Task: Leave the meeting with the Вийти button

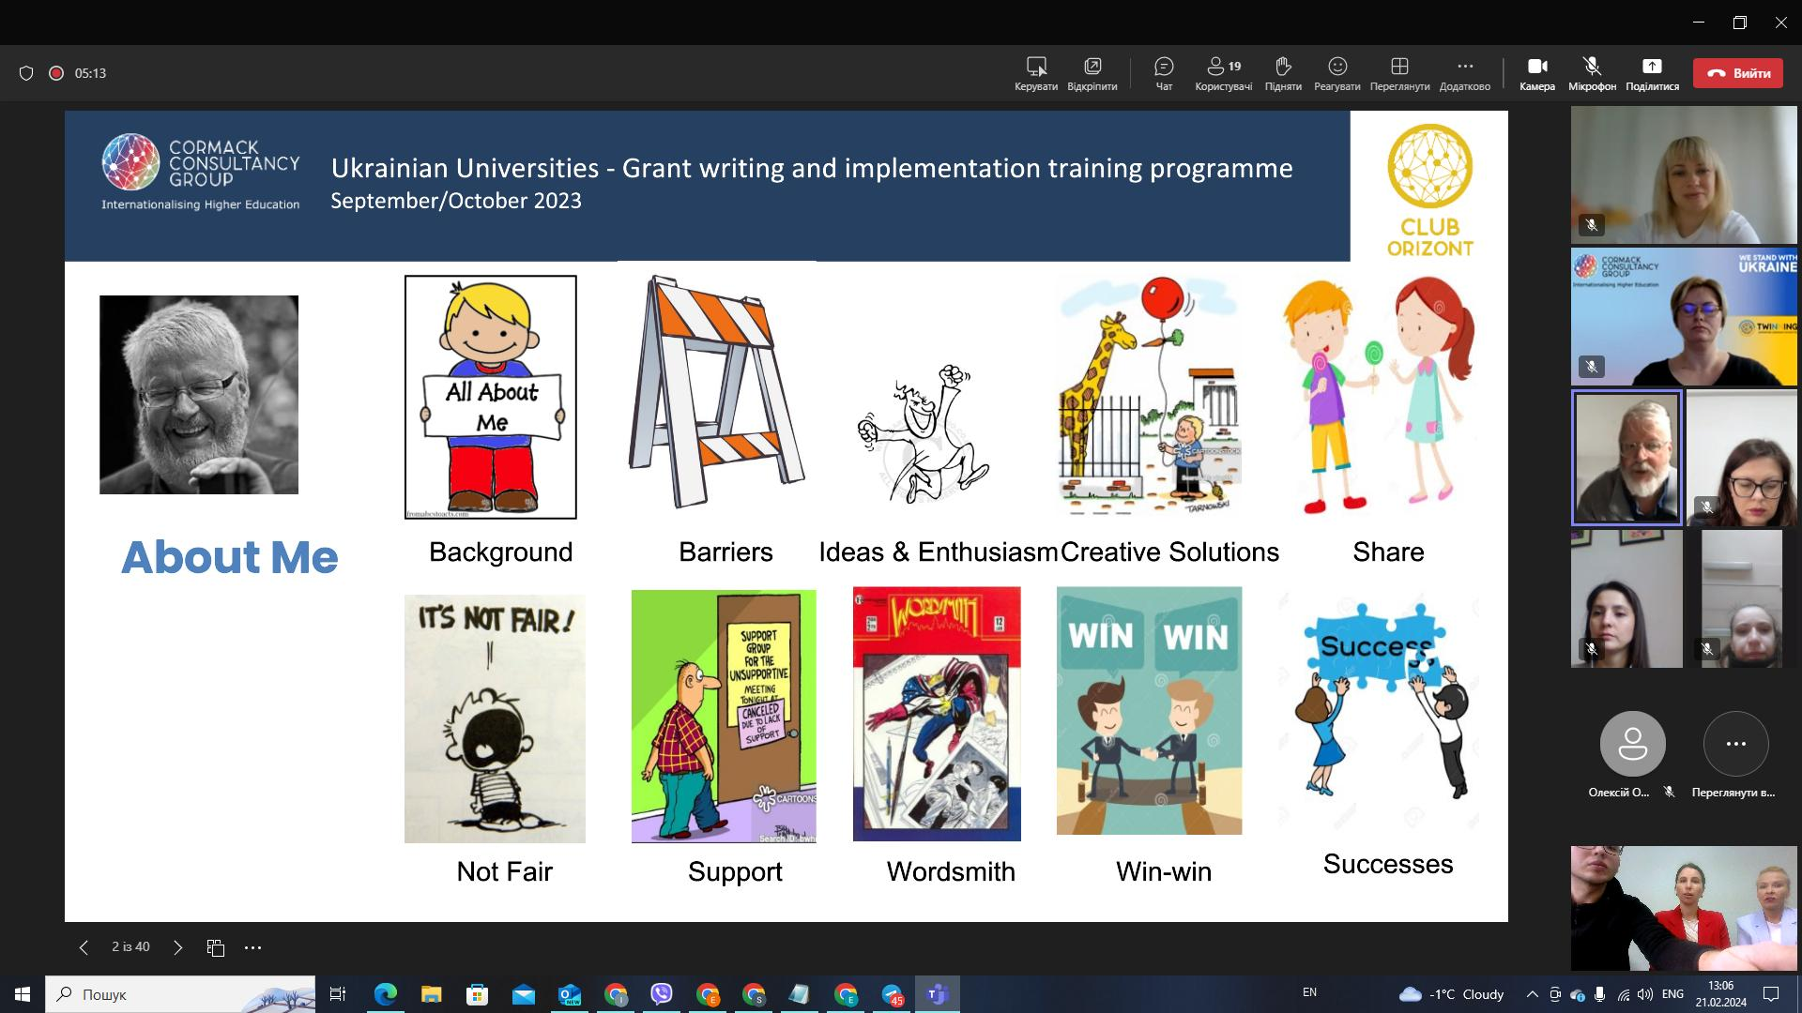Action: [1737, 73]
